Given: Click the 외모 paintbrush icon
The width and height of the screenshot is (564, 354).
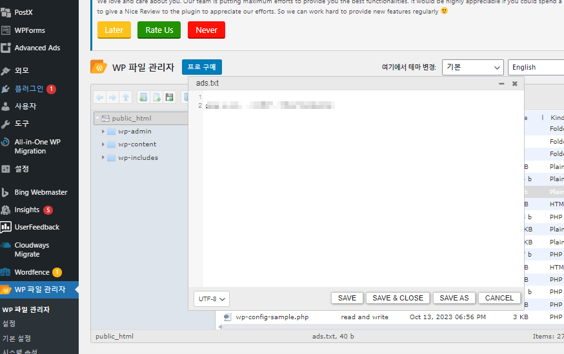Looking at the screenshot, I should (6, 71).
